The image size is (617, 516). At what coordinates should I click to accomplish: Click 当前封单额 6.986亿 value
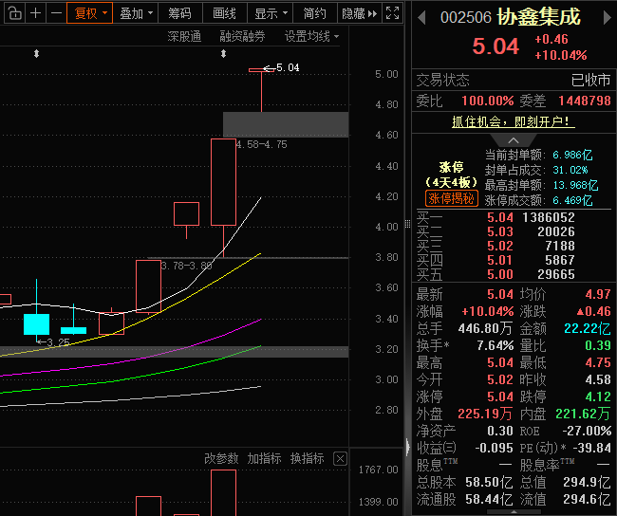click(x=572, y=155)
